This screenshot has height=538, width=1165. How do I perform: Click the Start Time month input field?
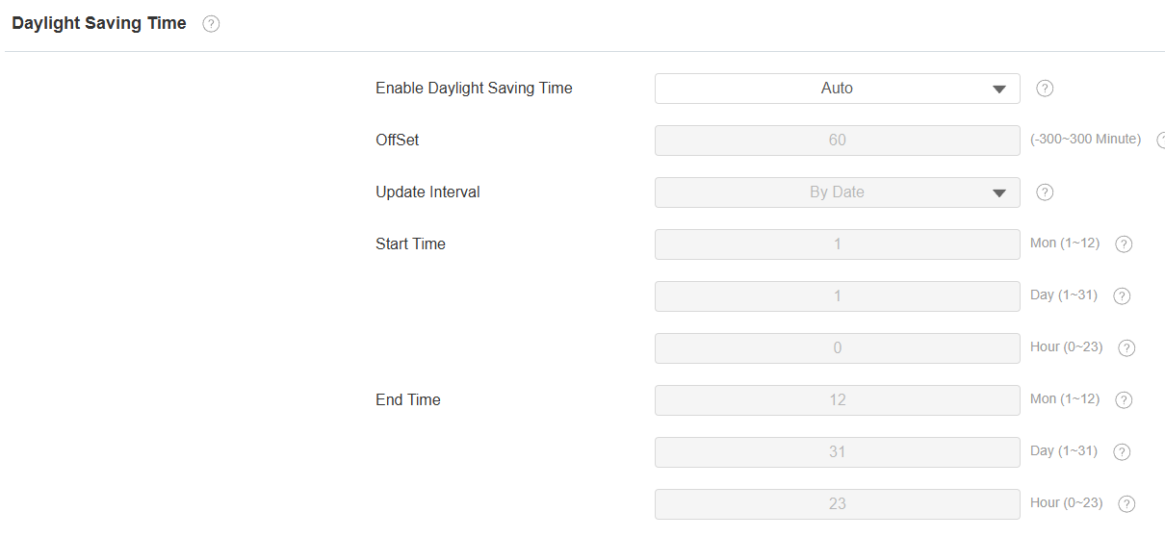tap(837, 244)
